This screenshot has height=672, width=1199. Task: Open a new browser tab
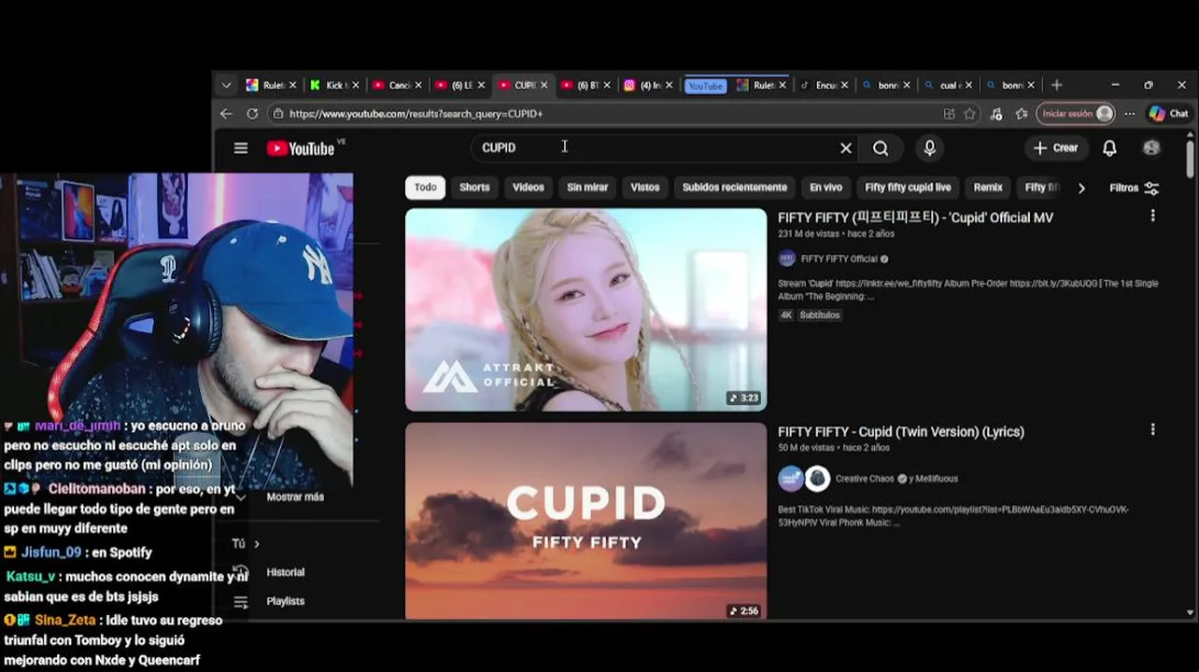[1057, 85]
